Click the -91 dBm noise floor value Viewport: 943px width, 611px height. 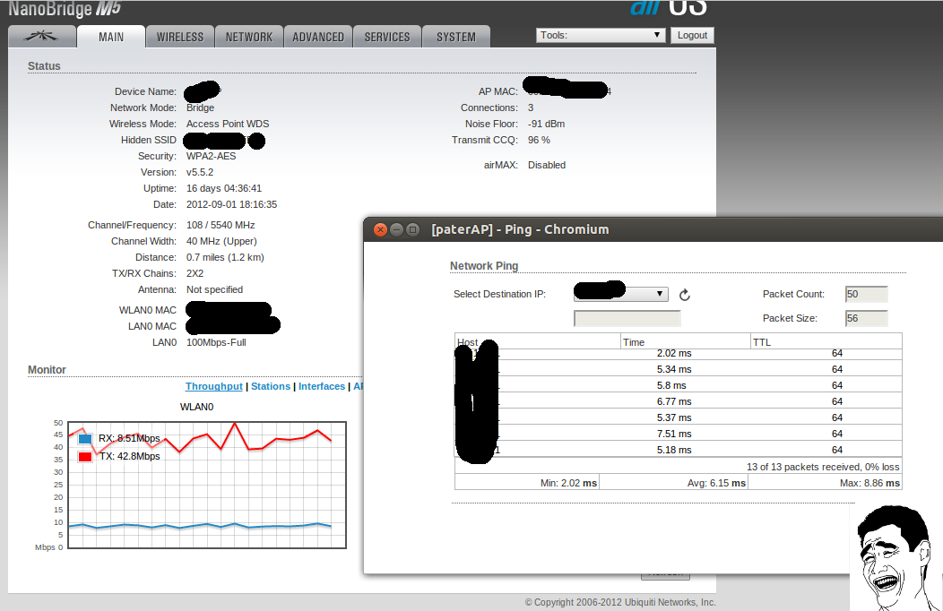(x=546, y=124)
